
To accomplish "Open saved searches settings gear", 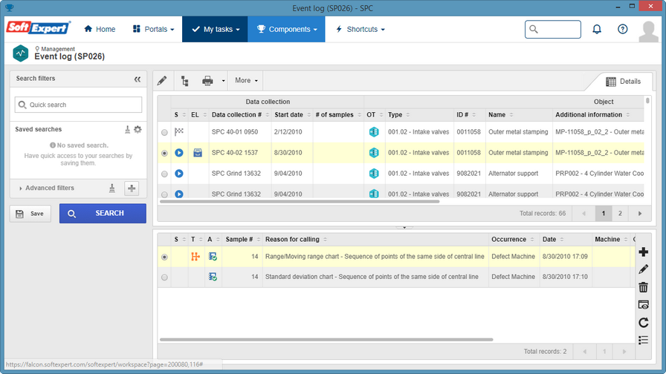I will [x=138, y=129].
